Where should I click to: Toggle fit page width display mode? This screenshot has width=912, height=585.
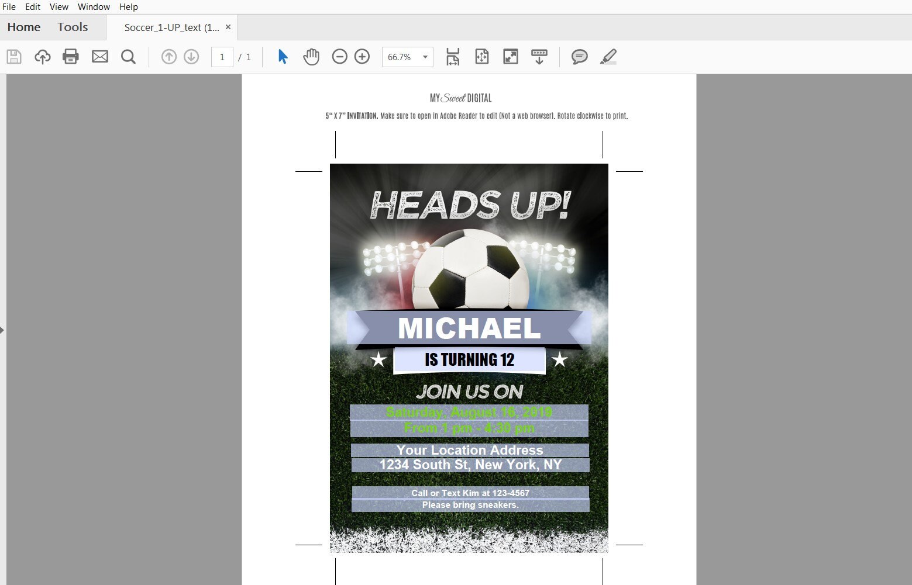[x=452, y=57]
